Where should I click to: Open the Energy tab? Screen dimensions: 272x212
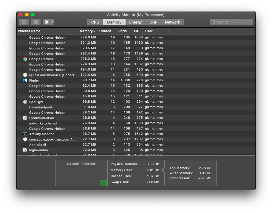pyautogui.click(x=135, y=22)
